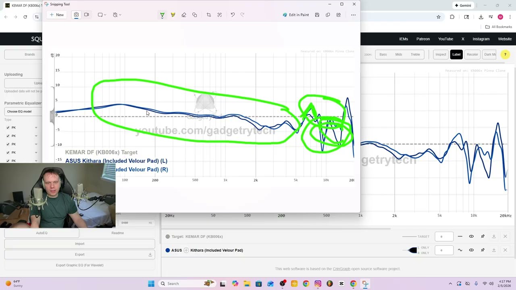
Task: Click Export Graphic EQ (For Wavelet)
Action: [x=79, y=265]
